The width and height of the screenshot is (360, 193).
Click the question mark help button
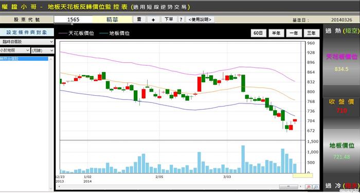(181, 20)
